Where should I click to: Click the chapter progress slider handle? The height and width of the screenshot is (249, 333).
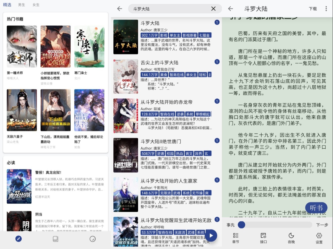pos(241,225)
